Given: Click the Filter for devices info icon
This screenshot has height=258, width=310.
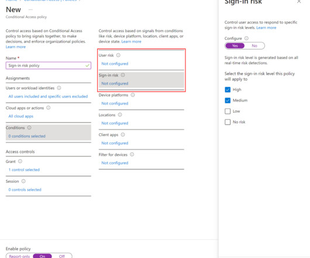Looking at the screenshot, I should pos(132,155).
